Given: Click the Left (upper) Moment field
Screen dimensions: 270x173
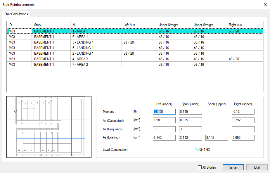Looking at the screenshot, I should point(164,112).
